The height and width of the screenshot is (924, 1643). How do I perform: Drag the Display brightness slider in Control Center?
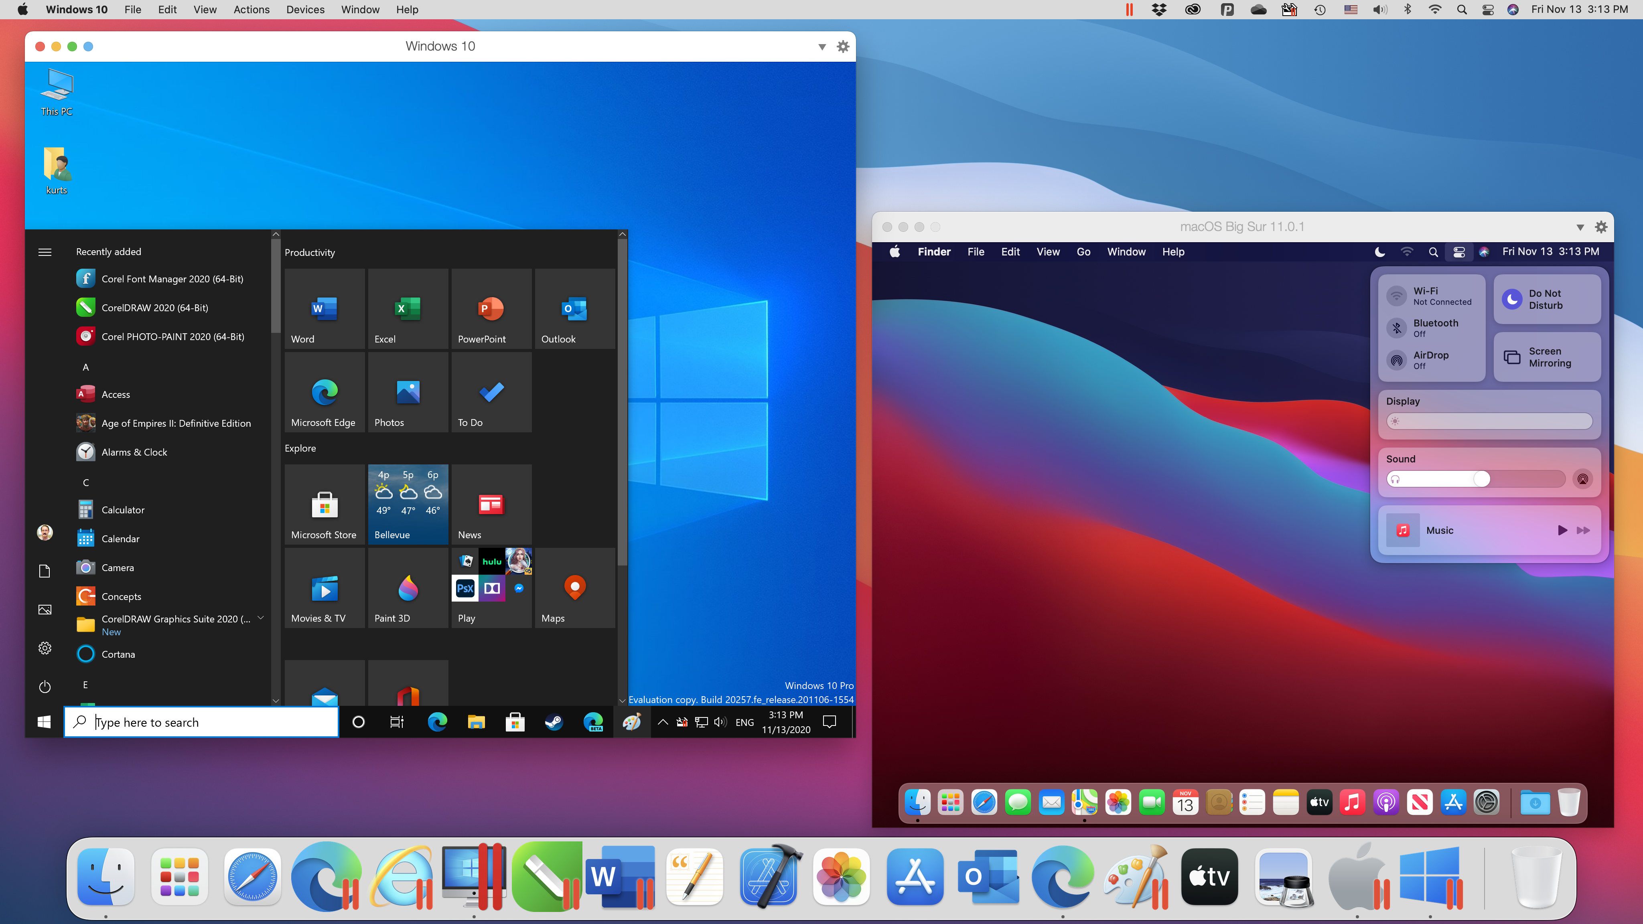pyautogui.click(x=1397, y=420)
